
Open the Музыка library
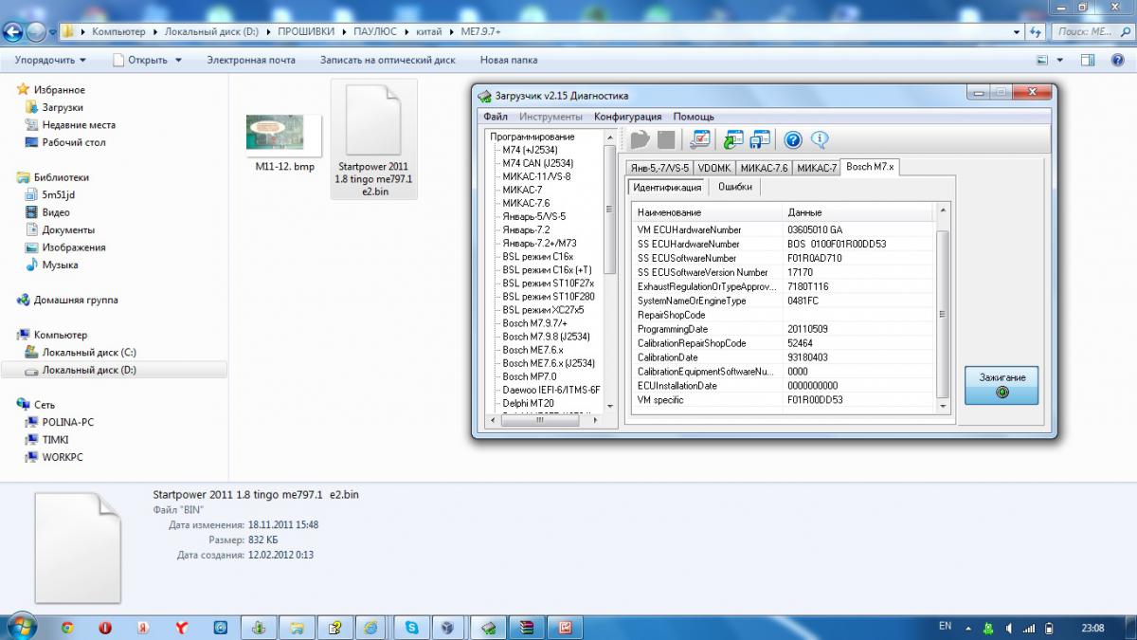pyautogui.click(x=60, y=265)
